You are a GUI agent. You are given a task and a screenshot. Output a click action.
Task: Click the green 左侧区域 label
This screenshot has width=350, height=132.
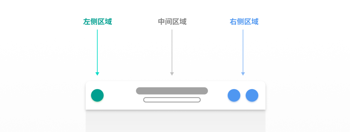tap(98, 22)
